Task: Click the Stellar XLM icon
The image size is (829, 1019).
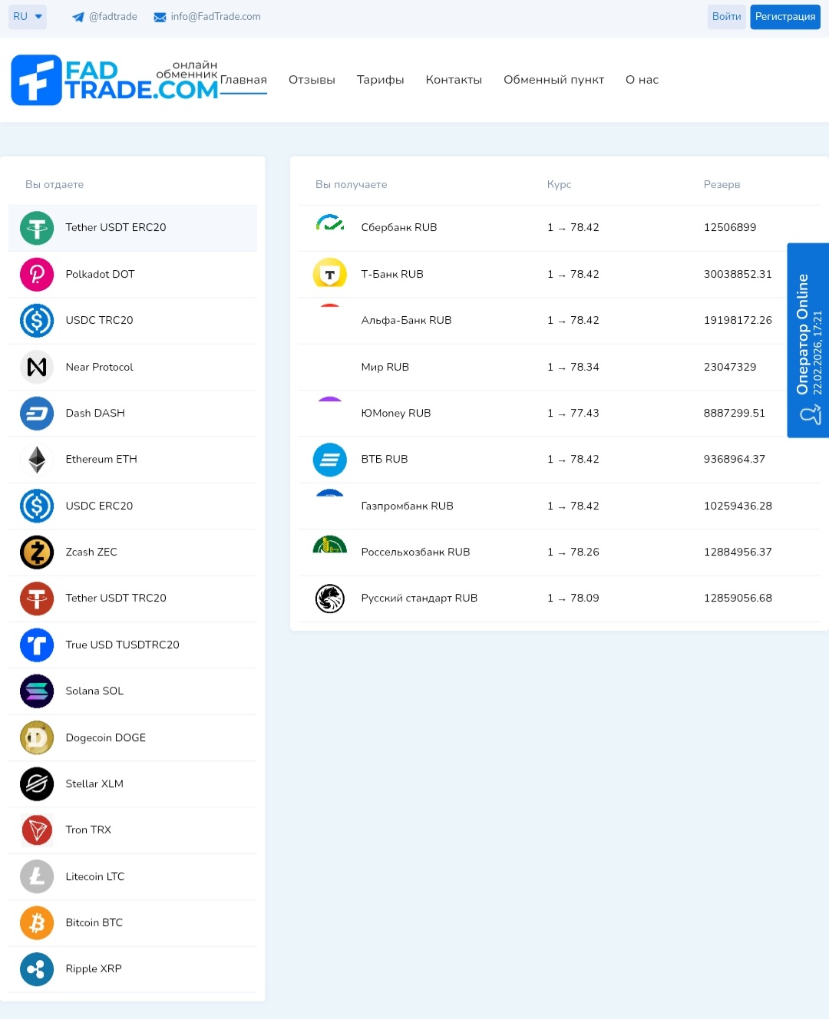Action: [x=37, y=783]
